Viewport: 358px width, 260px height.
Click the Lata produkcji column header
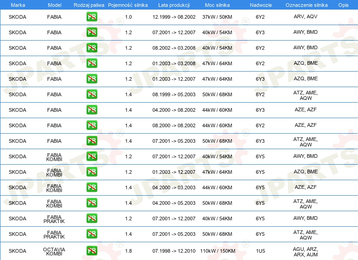(x=174, y=5)
